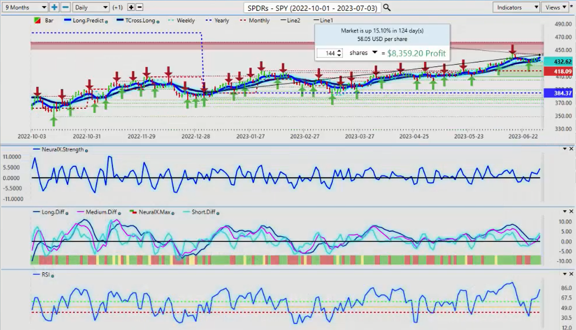Click the SPDRs - SPY symbol search field
This screenshot has height=330, width=576.
[312, 8]
